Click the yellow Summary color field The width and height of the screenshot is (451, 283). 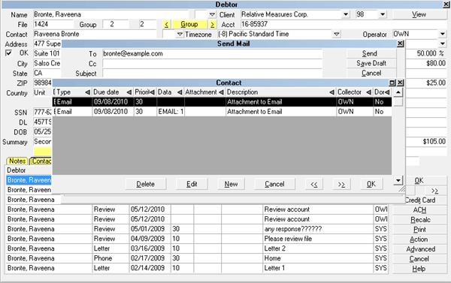click(x=42, y=151)
